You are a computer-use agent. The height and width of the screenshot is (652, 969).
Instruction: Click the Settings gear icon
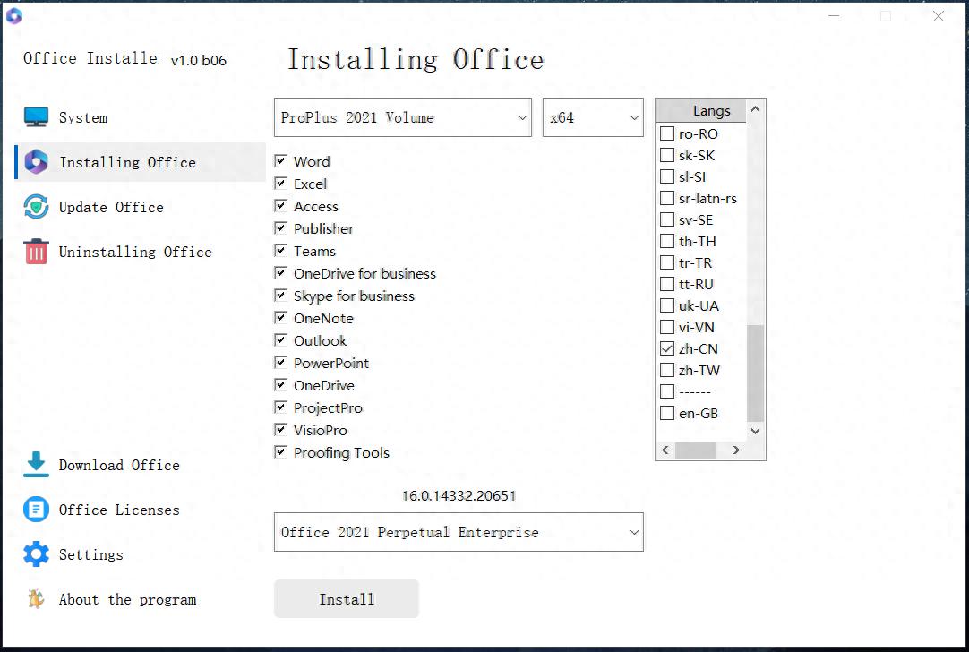[36, 554]
